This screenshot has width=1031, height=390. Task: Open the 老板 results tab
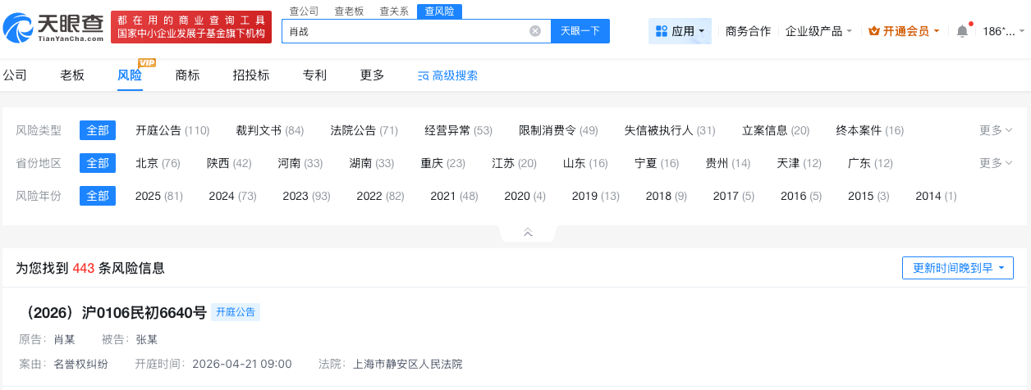(72, 75)
